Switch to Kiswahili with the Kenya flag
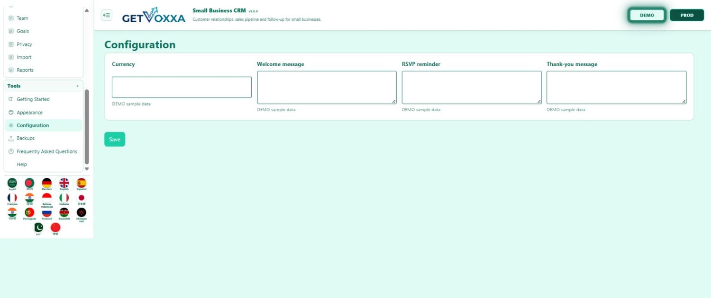The width and height of the screenshot is (711, 298). [x=64, y=214]
